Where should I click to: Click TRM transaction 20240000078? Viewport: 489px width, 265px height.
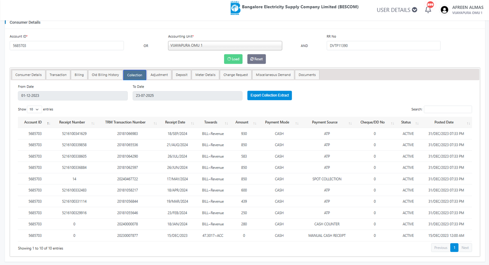point(127,224)
